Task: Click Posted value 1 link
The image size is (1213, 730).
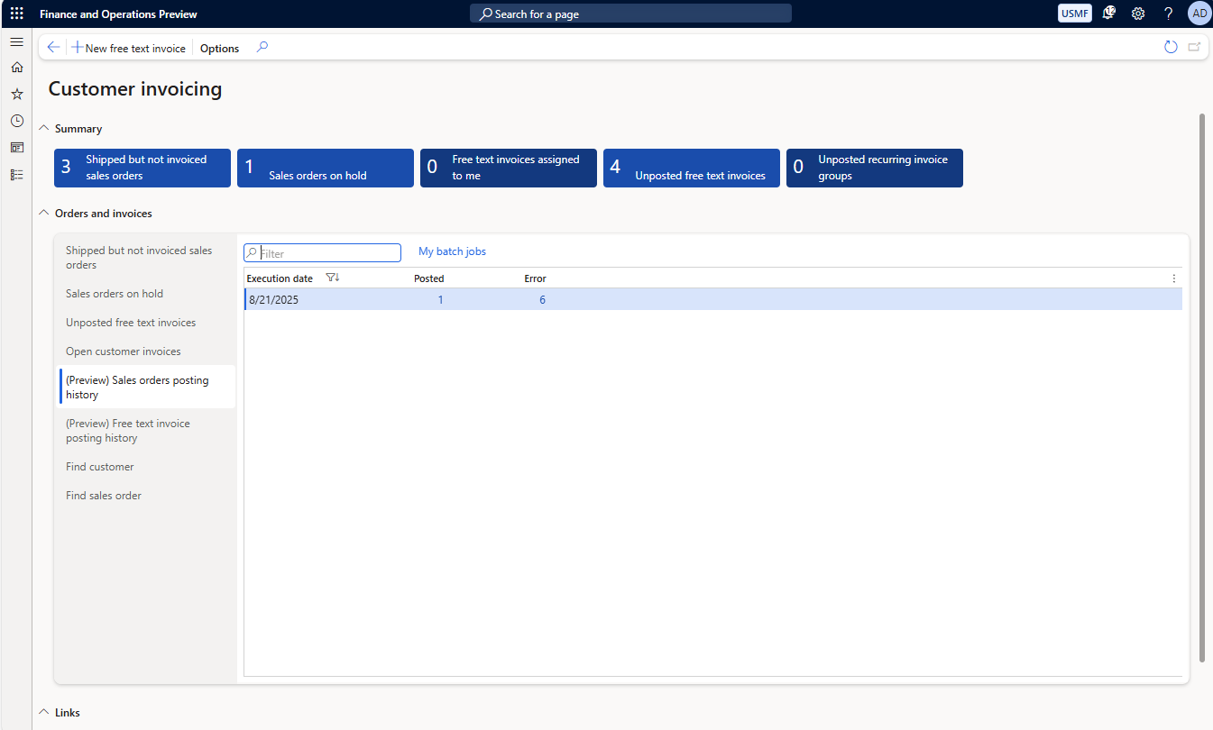Action: (440, 300)
